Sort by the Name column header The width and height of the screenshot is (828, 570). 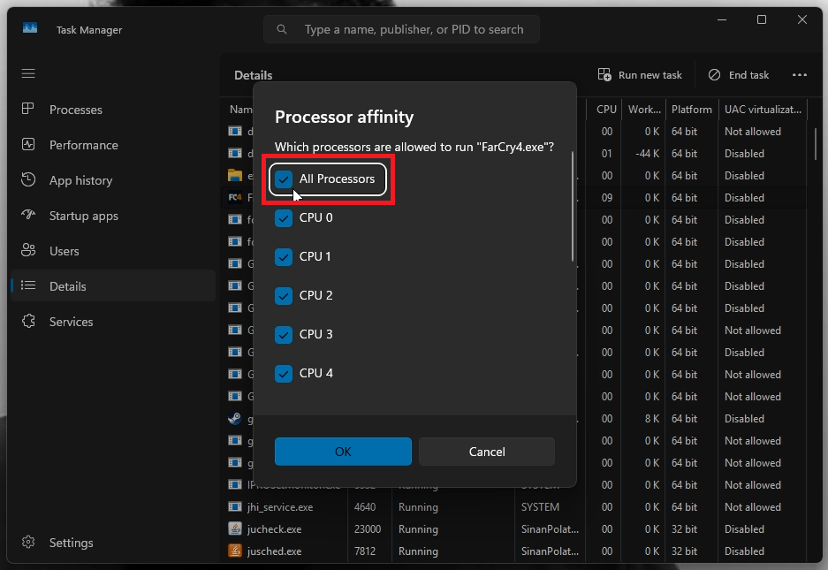coord(240,110)
